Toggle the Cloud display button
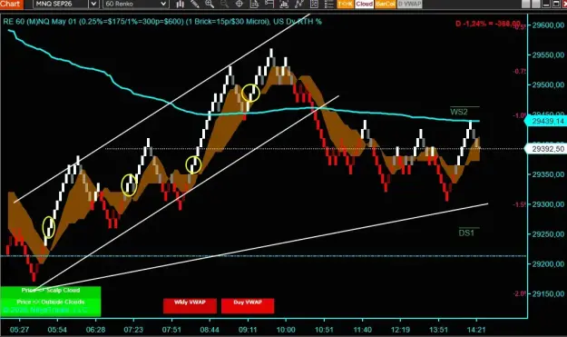 (x=364, y=4)
